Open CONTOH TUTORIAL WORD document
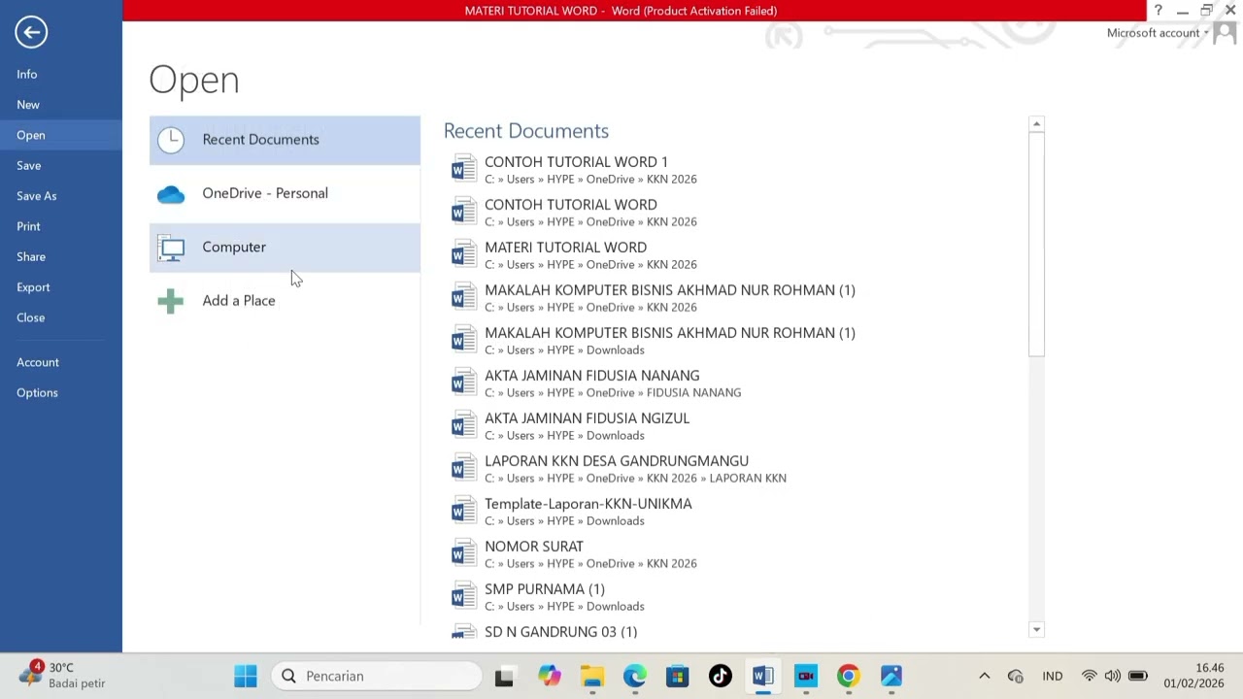Screen dimensions: 1243x699 (x=735, y=212)
